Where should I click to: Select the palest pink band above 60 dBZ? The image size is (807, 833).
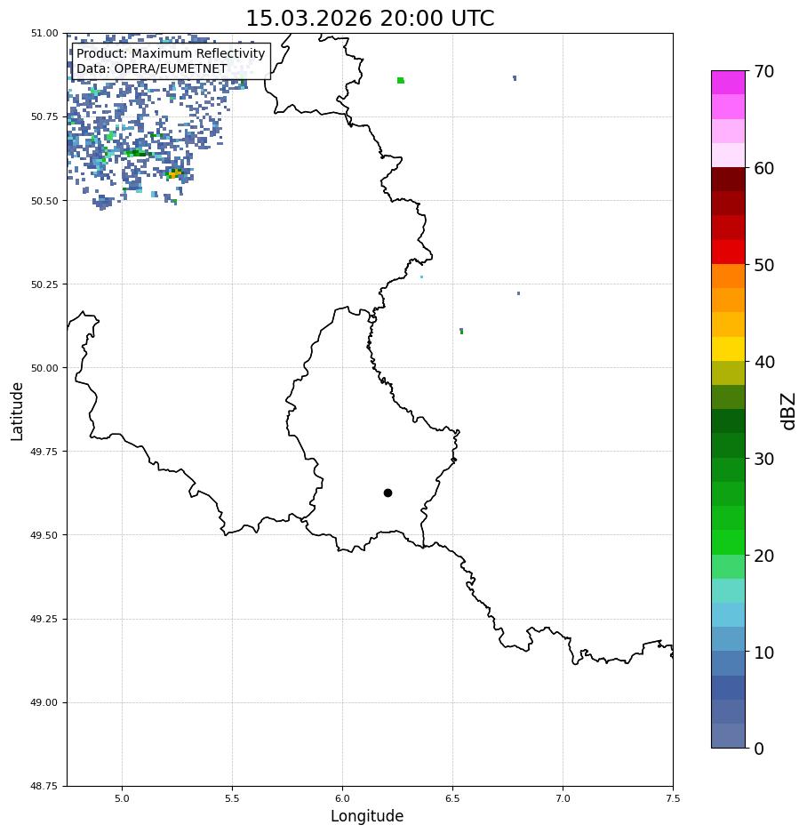[729, 155]
